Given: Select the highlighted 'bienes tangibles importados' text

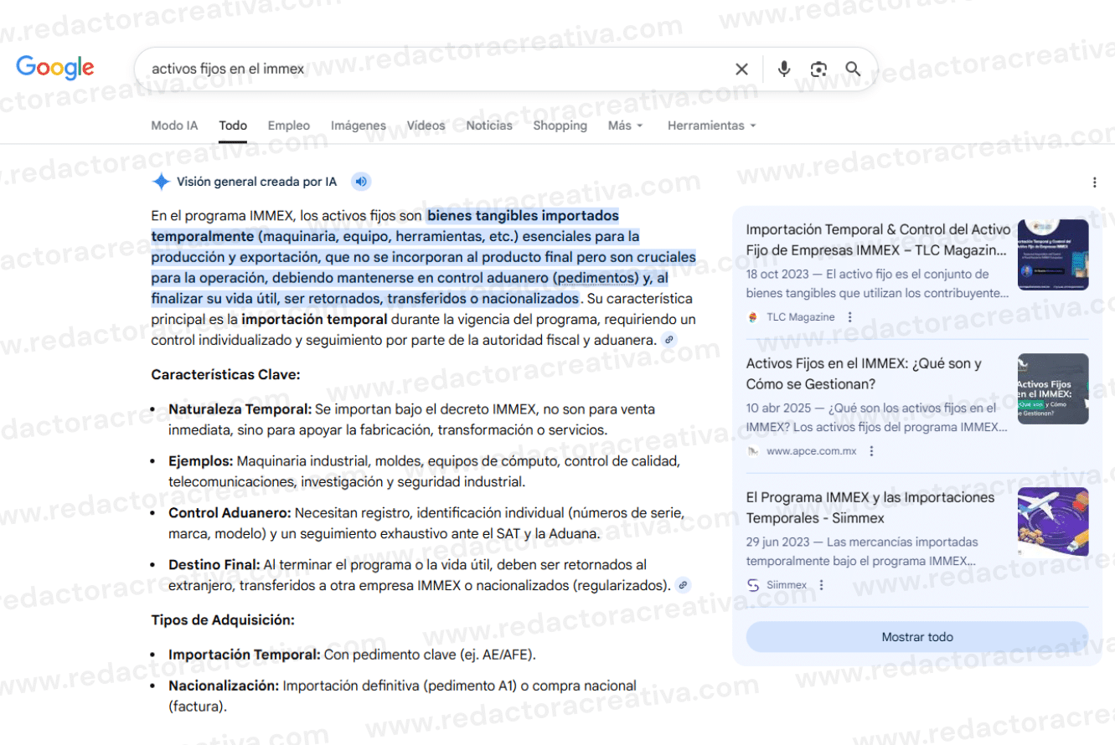Looking at the screenshot, I should click(x=523, y=216).
